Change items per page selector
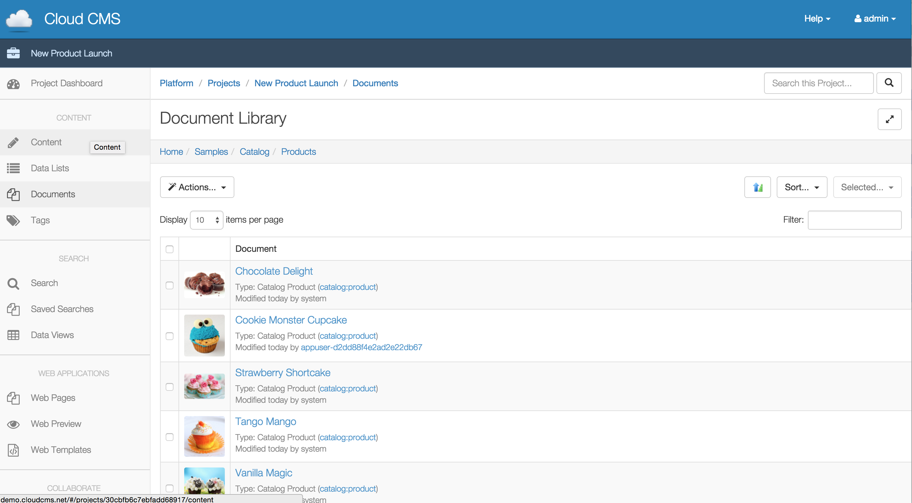This screenshot has width=912, height=503. click(x=206, y=220)
